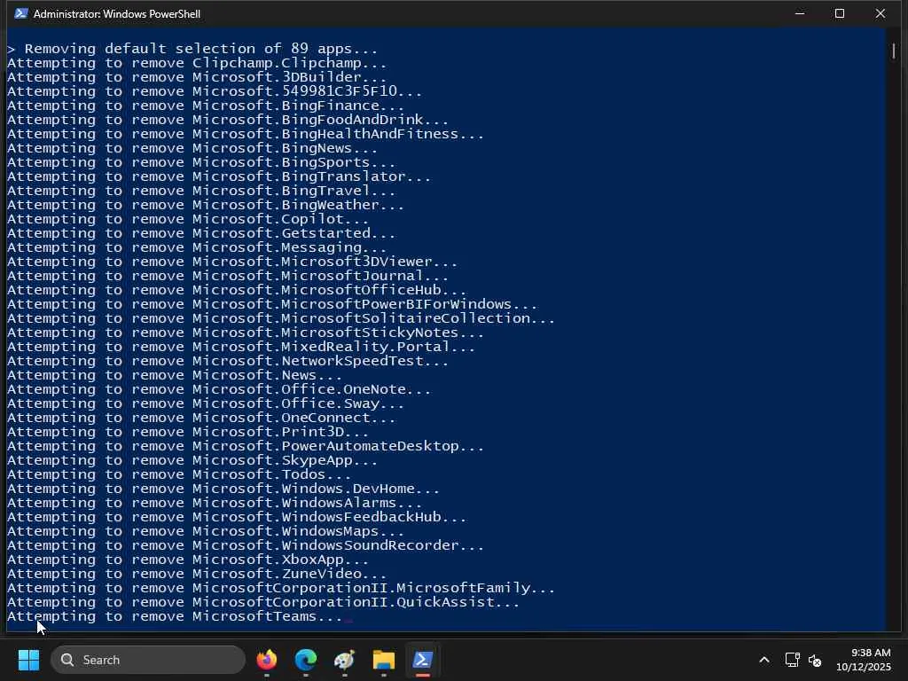908x681 pixels.
Task: Click the Microsoft.MicrosoftSolitaireCollection line
Action: coord(281,318)
